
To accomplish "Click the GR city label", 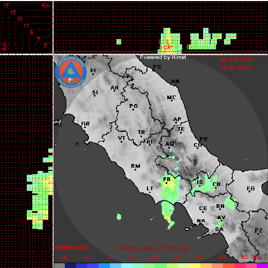I will point(85,124).
